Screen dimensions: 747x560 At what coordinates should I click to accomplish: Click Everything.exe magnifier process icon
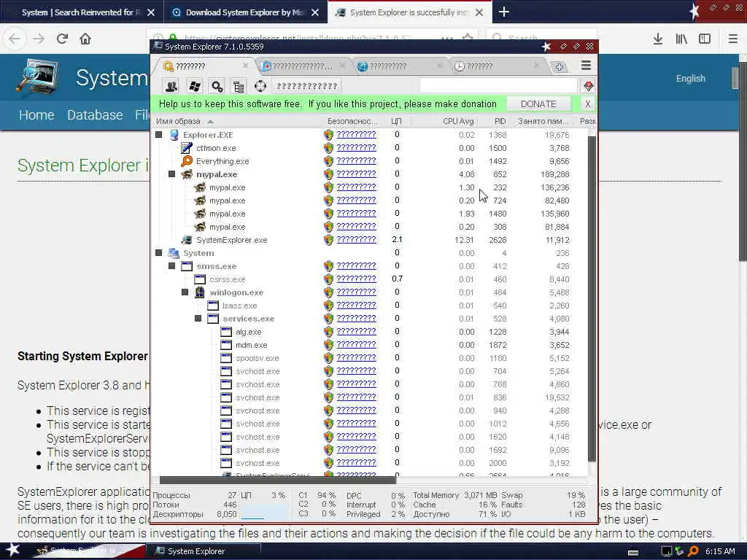click(x=187, y=161)
